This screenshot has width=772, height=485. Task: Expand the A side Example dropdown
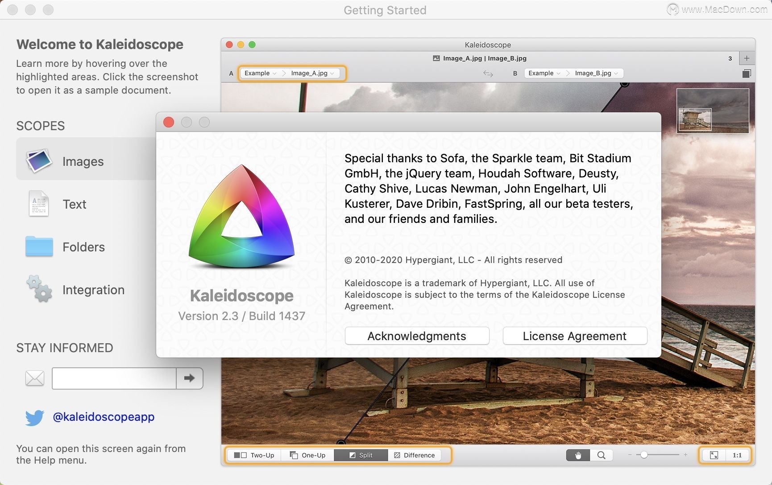click(261, 73)
